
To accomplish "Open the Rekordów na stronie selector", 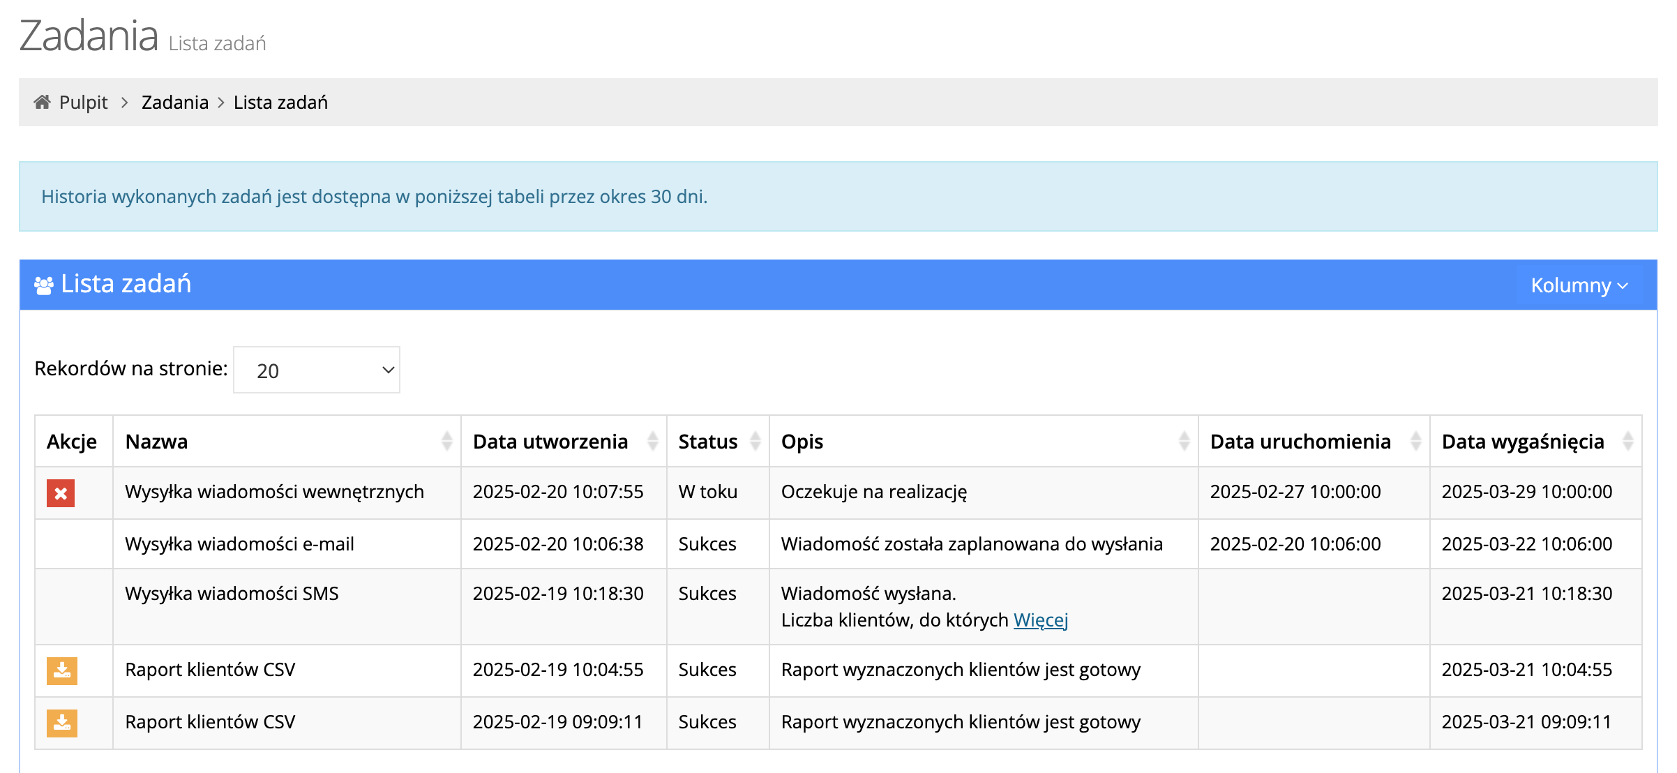I will (317, 370).
